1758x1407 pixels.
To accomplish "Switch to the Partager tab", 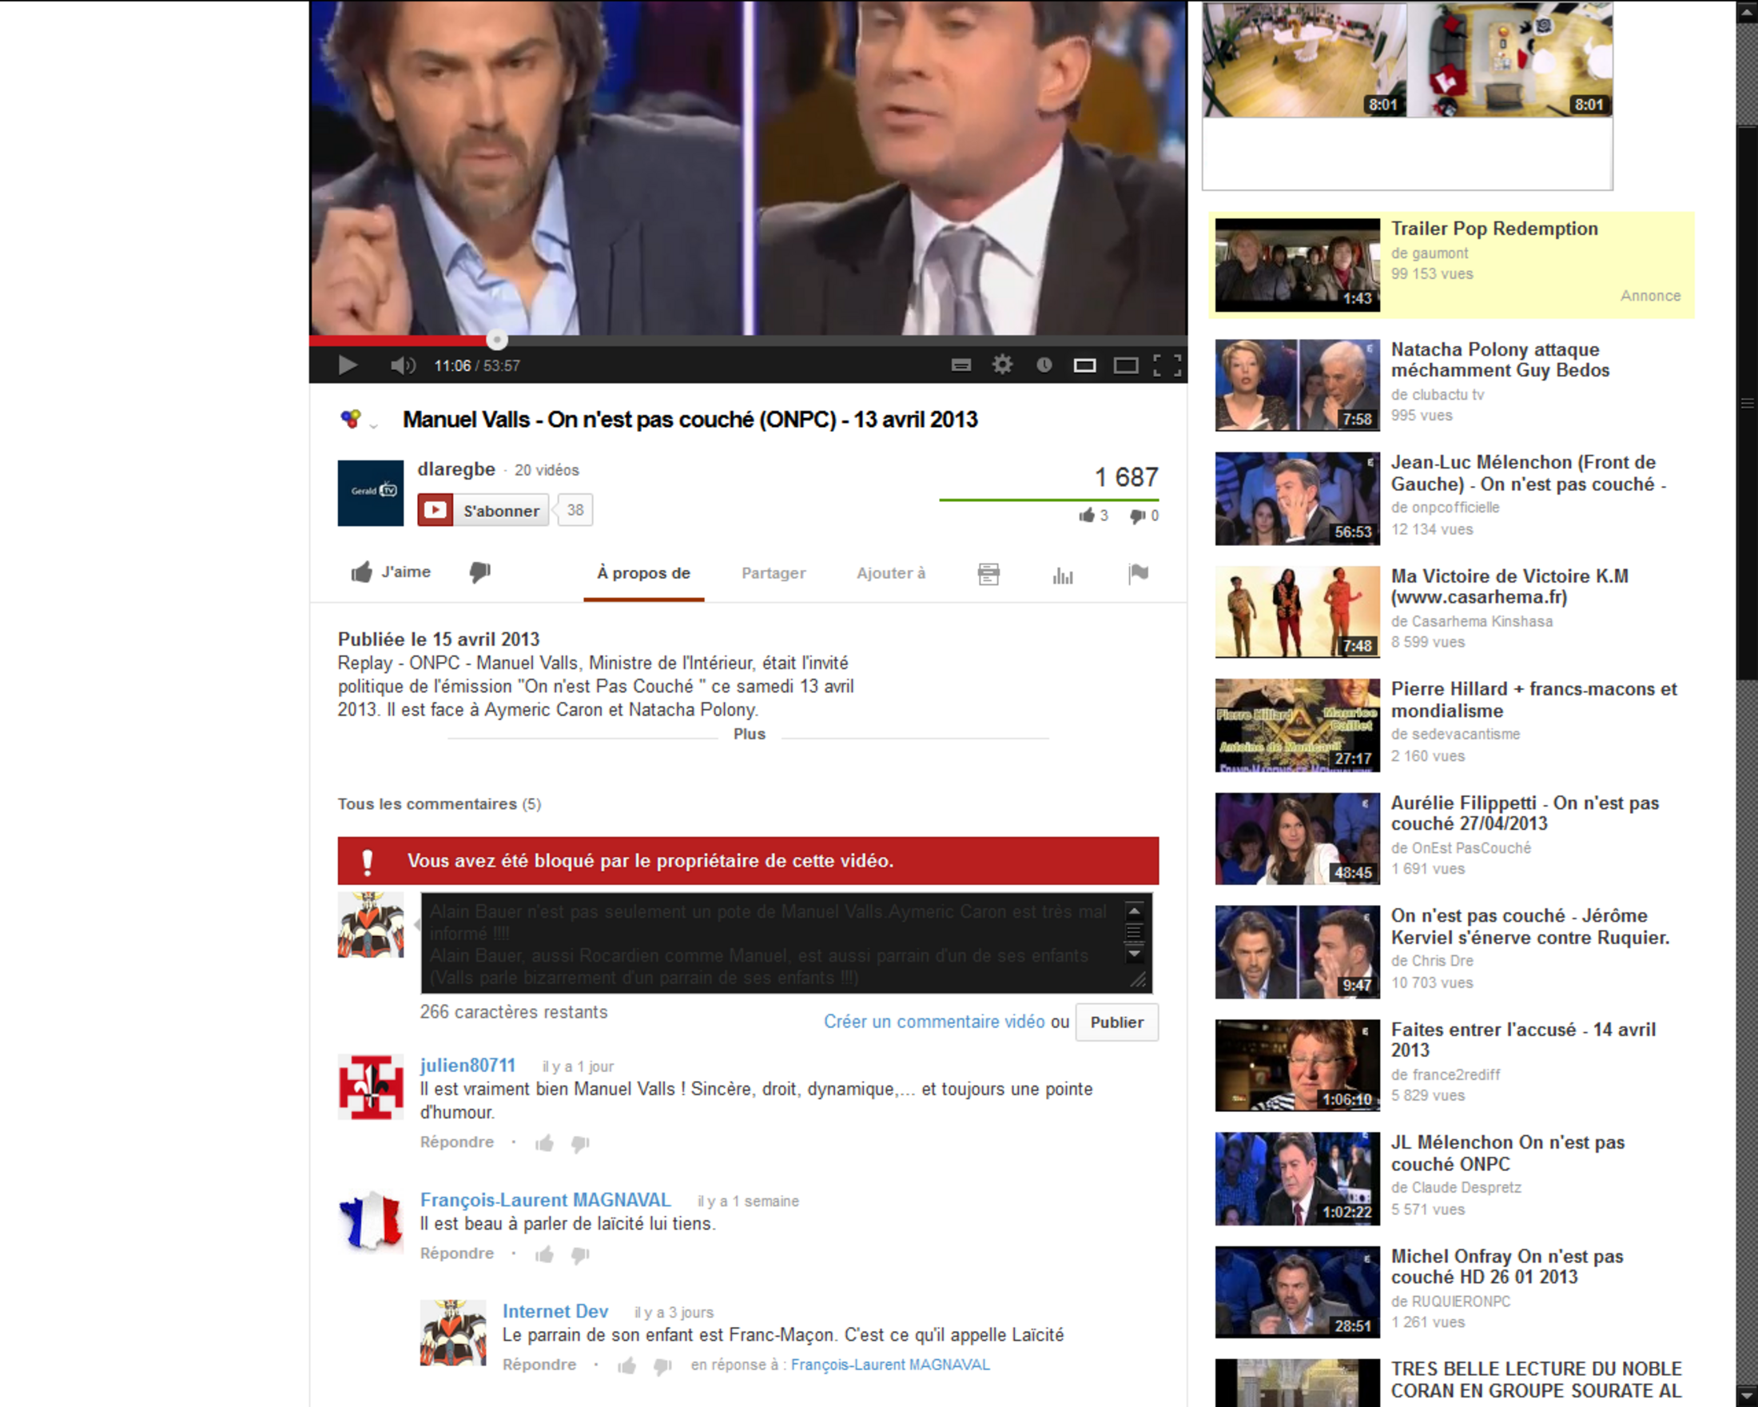I will (x=773, y=573).
